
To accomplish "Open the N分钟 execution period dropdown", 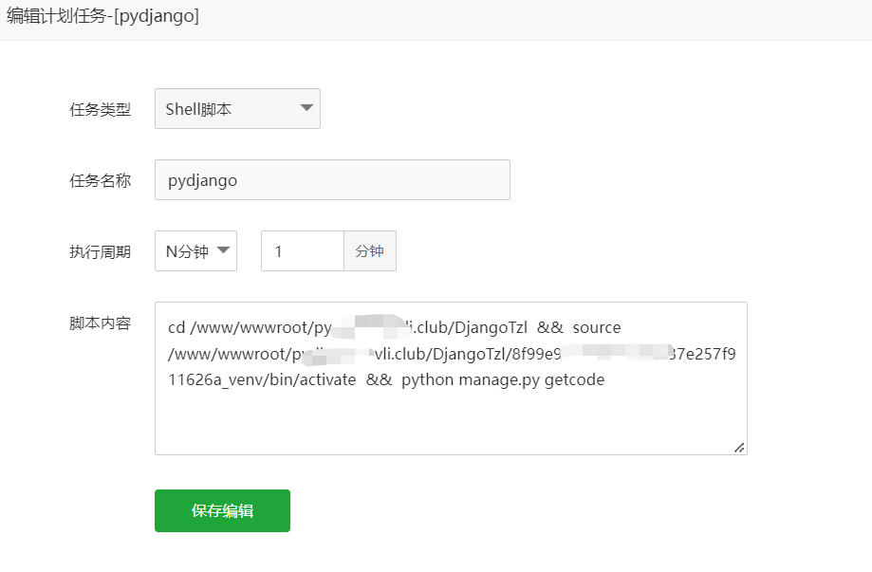I will coord(195,251).
